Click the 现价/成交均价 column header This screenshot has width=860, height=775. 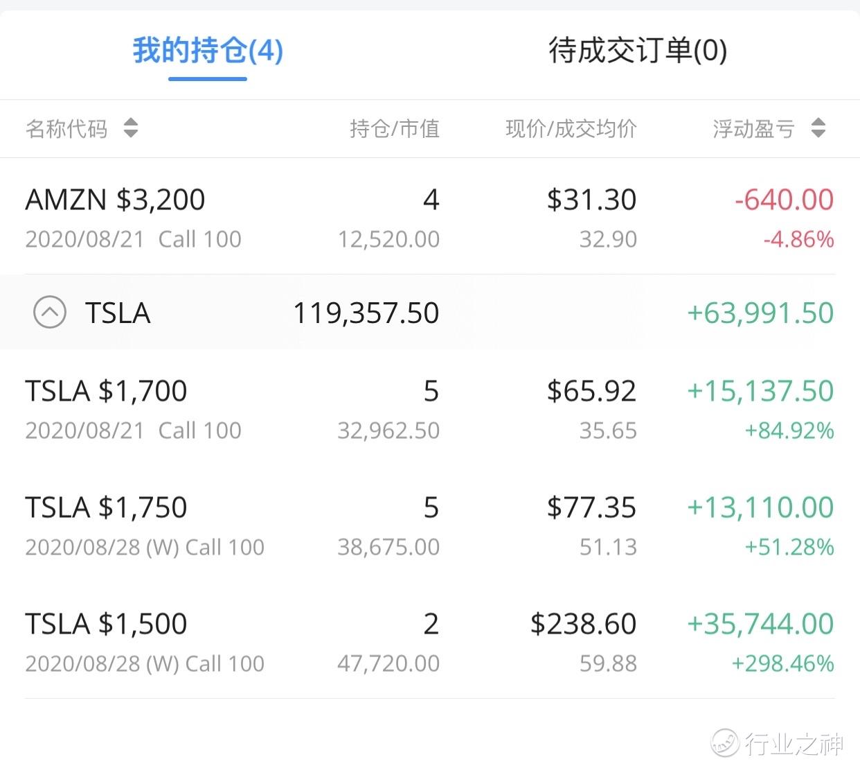click(571, 129)
